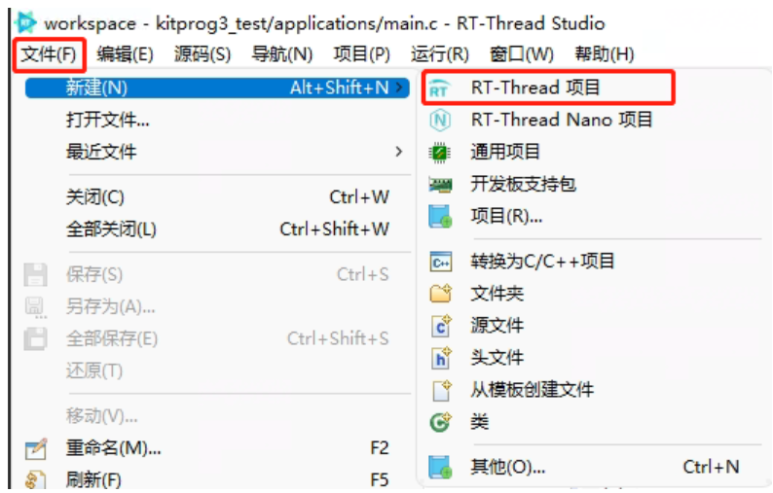Open the 文件(F) menu
Screen dimensions: 773x493
point(49,54)
